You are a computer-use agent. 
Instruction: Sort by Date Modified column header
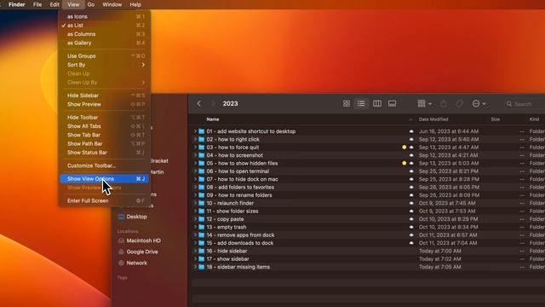pyautogui.click(x=433, y=119)
